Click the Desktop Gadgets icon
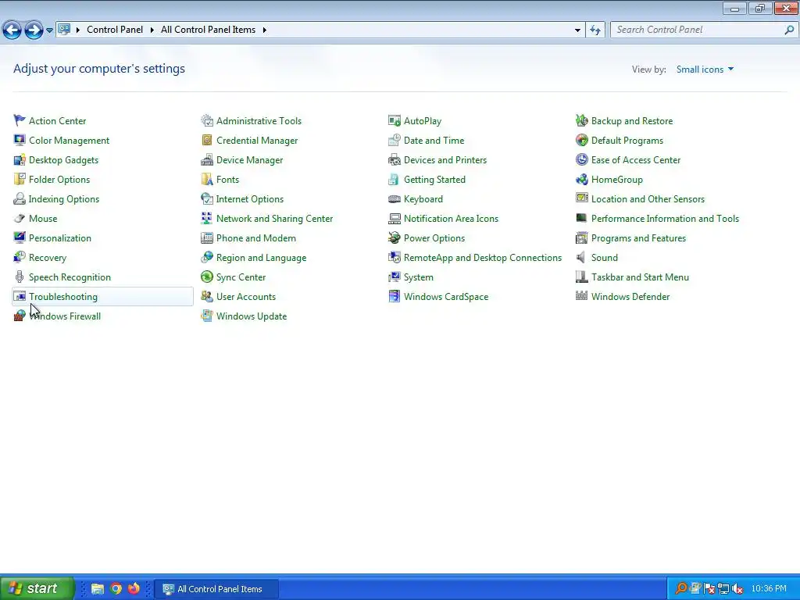800x600 pixels. point(20,159)
